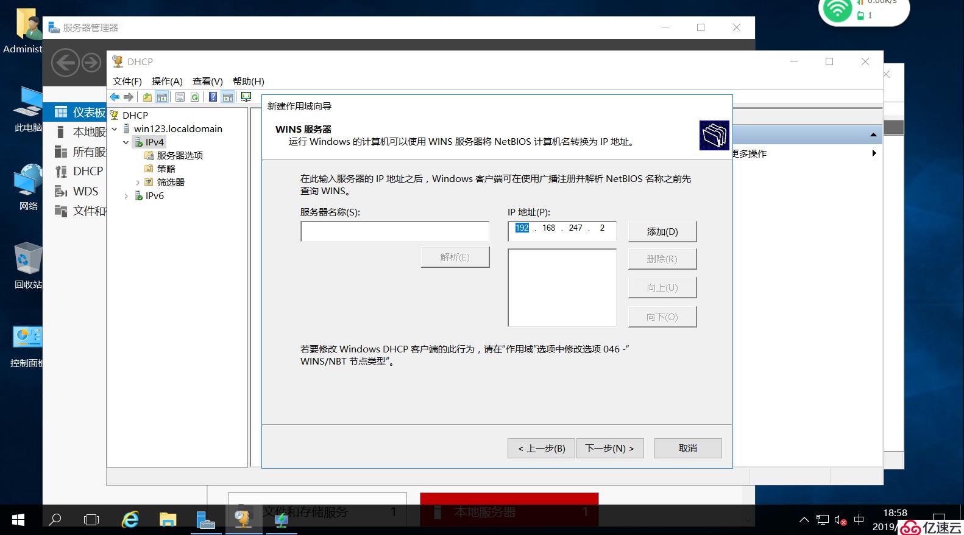964x535 pixels.
Task: Open the 查看(V) menu
Action: (208, 81)
